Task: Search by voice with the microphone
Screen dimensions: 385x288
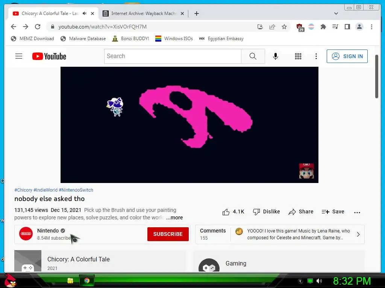Action: [276, 56]
